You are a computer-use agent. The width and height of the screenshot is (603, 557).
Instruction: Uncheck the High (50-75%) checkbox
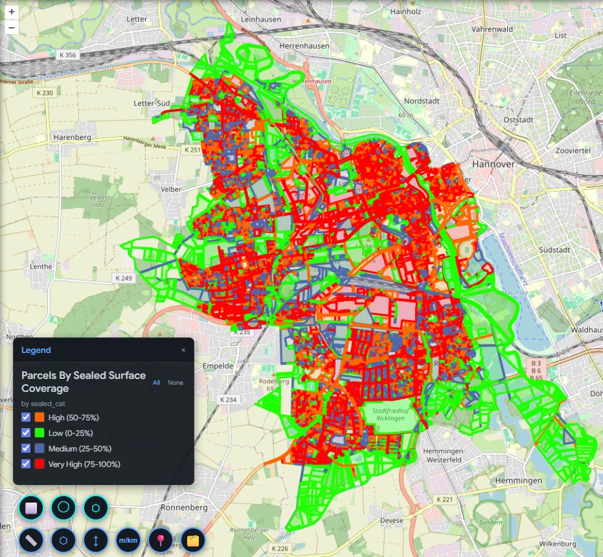click(x=26, y=417)
